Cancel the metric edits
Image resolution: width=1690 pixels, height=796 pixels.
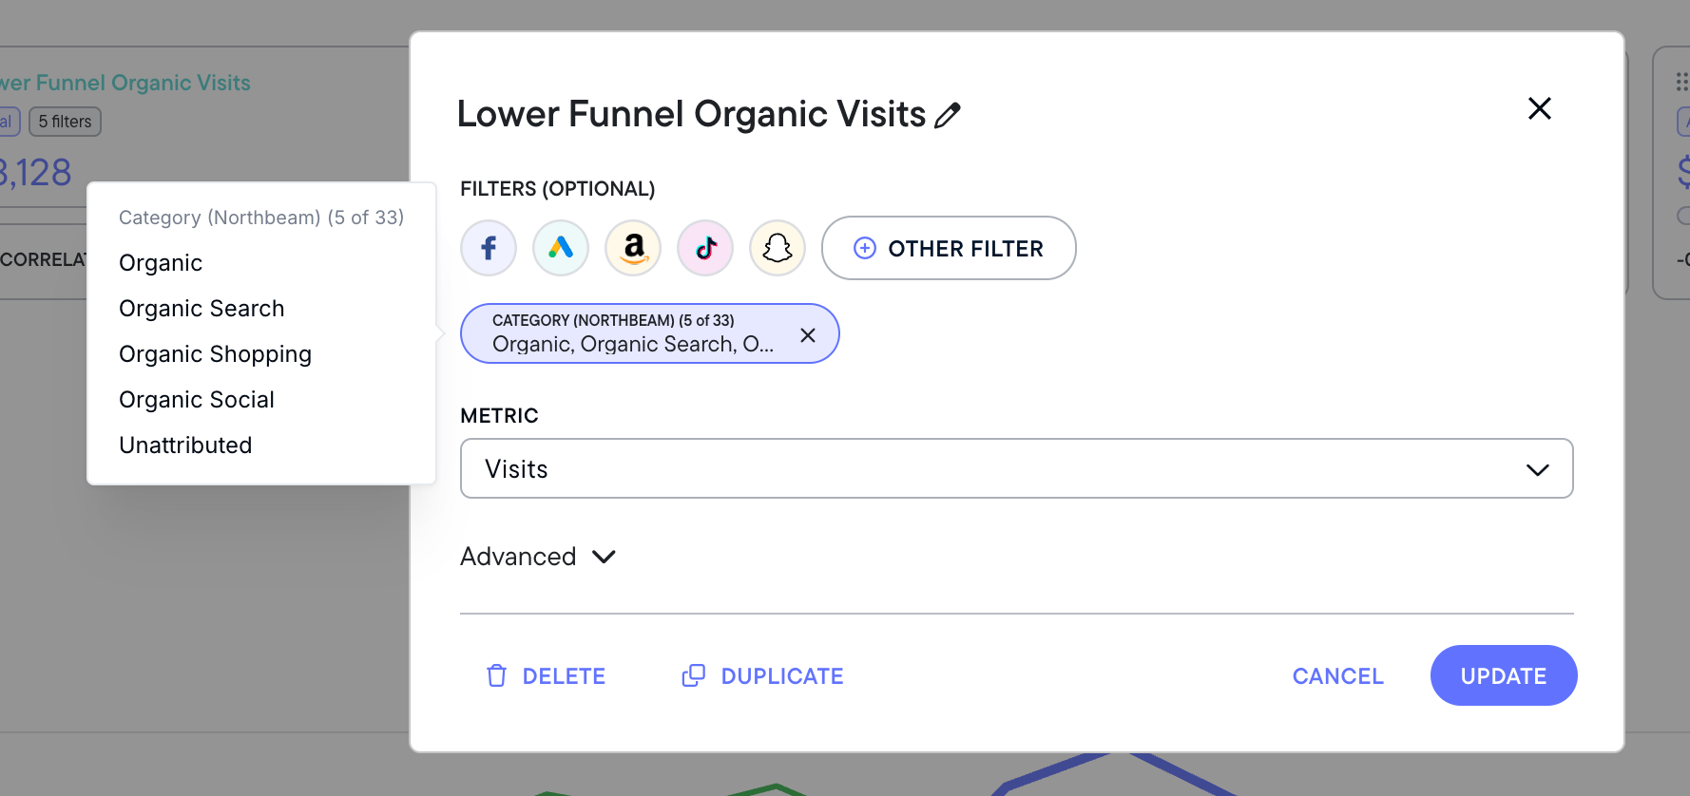1337,675
